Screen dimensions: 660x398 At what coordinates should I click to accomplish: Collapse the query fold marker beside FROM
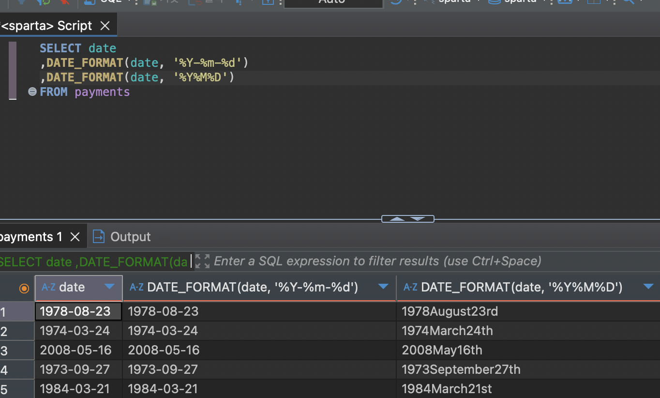[32, 92]
